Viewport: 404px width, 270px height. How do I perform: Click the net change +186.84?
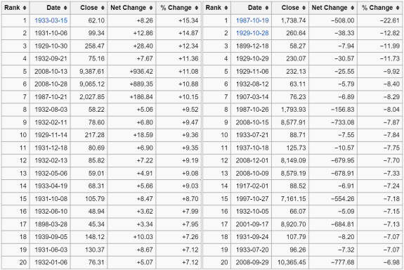(141, 97)
